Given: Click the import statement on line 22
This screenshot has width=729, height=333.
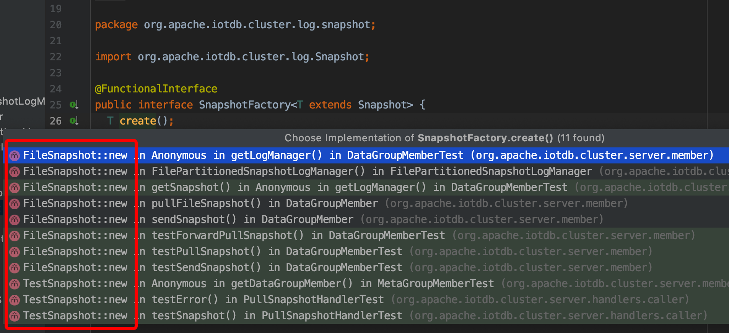Looking at the screenshot, I should (x=232, y=57).
